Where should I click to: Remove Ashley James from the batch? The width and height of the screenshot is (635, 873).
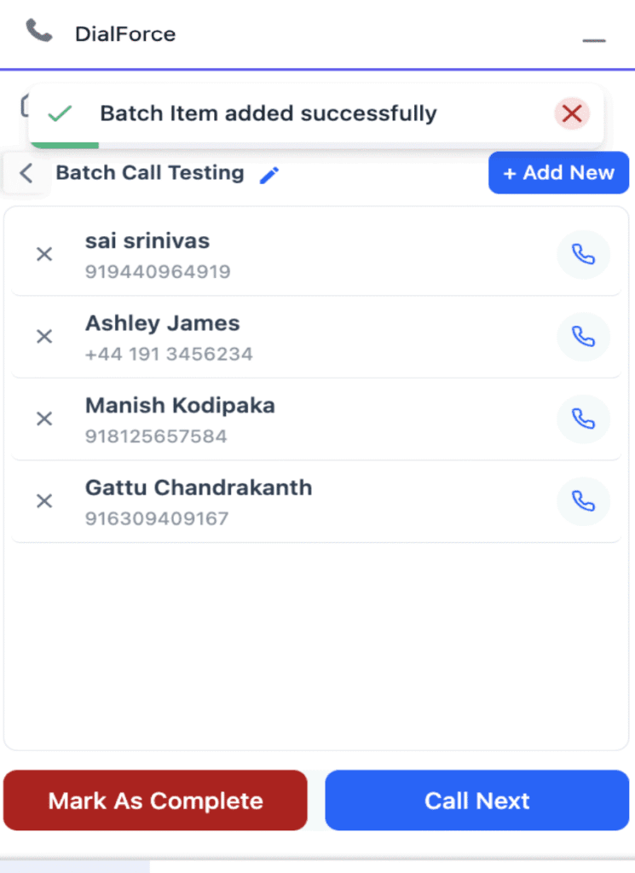click(x=44, y=337)
